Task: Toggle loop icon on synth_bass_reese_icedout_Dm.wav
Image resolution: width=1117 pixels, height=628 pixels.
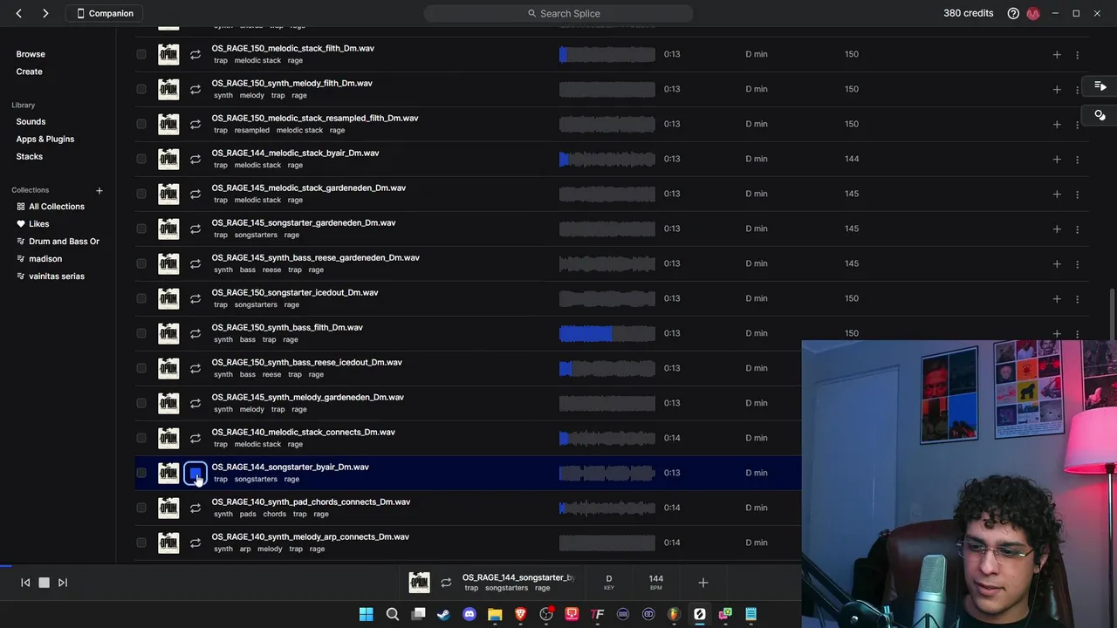Action: pos(195,368)
